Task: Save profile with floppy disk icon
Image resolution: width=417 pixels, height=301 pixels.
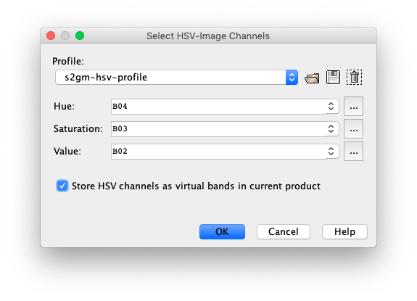Action: pyautogui.click(x=333, y=78)
